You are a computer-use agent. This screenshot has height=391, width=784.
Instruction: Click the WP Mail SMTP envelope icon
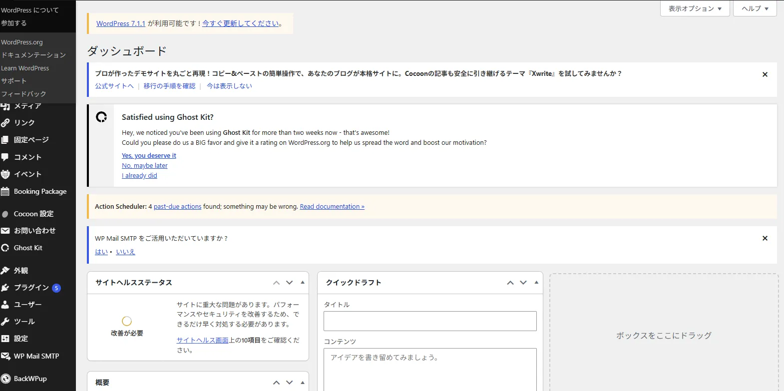(x=5, y=356)
